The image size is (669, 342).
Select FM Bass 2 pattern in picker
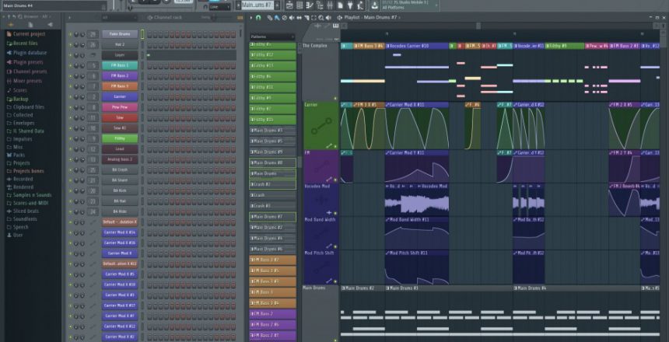272,314
